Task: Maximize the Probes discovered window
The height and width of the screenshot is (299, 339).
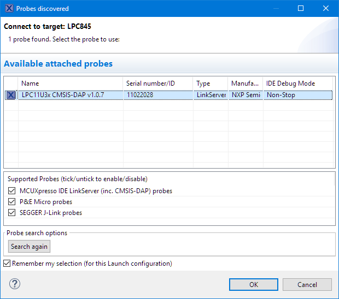Action: coord(300,9)
